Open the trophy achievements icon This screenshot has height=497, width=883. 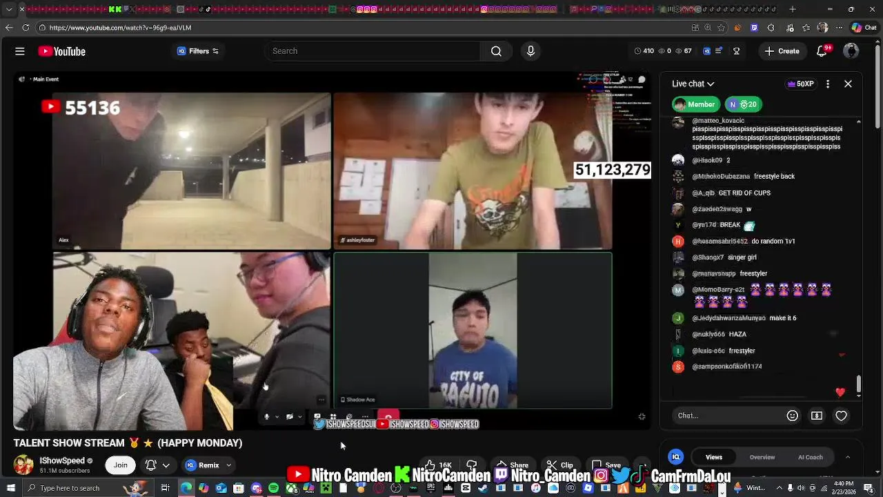click(736, 51)
